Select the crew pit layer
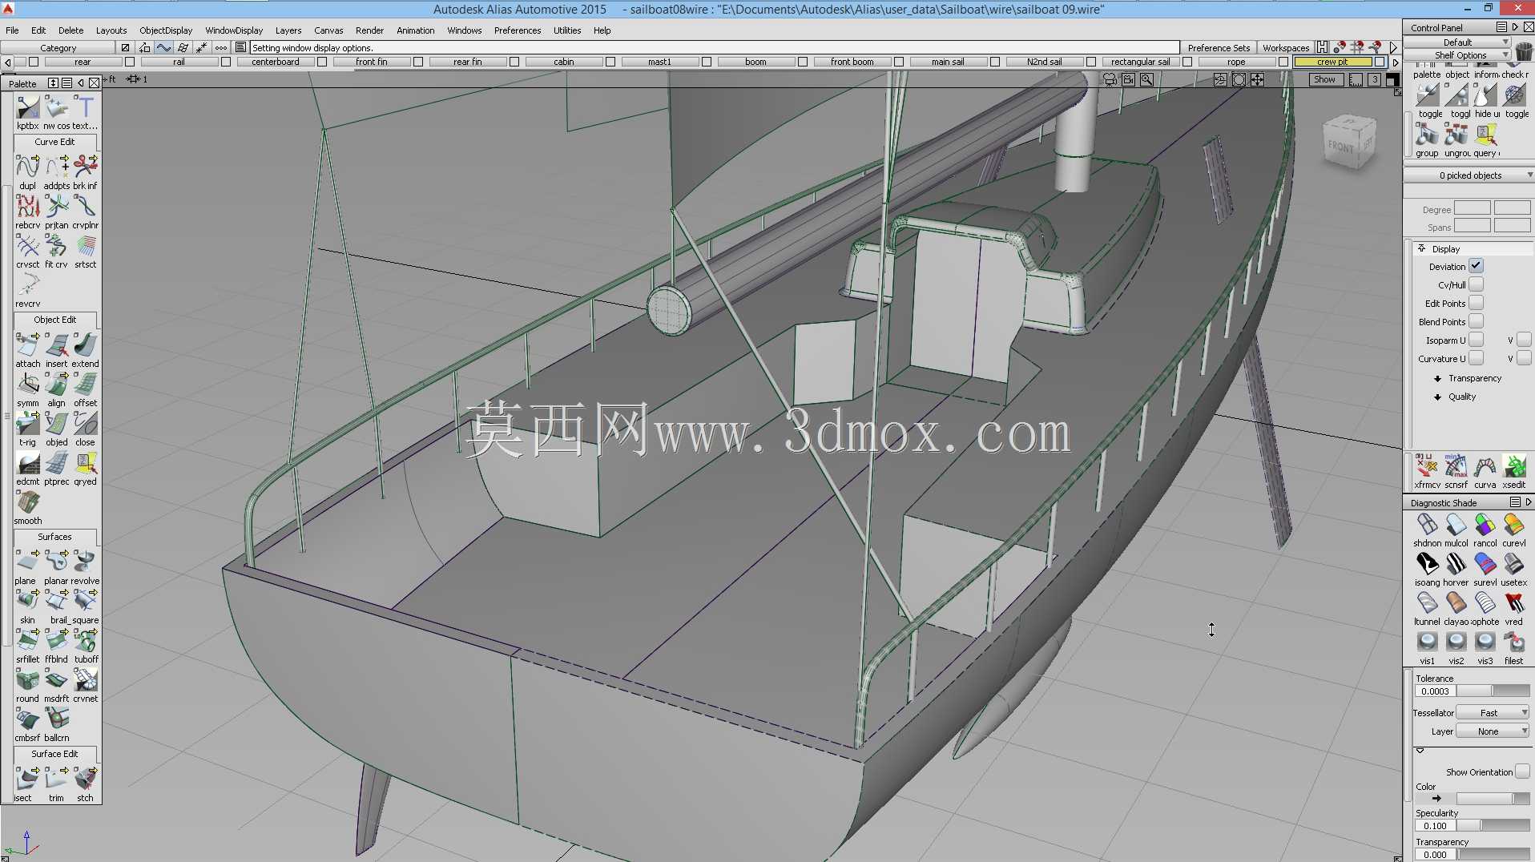Image resolution: width=1535 pixels, height=862 pixels. click(1332, 62)
